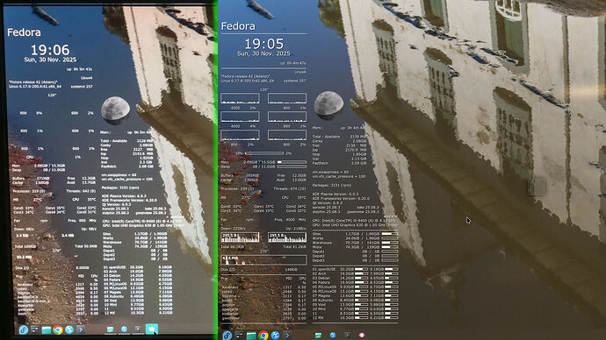The image size is (606, 340).
Task: Click the "03 Debian" row on the 19:05 desktop
Action: (x=355, y=278)
